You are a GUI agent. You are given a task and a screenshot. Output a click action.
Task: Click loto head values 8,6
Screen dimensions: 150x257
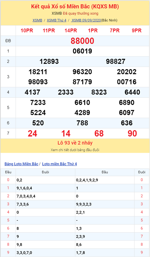click(79, 245)
